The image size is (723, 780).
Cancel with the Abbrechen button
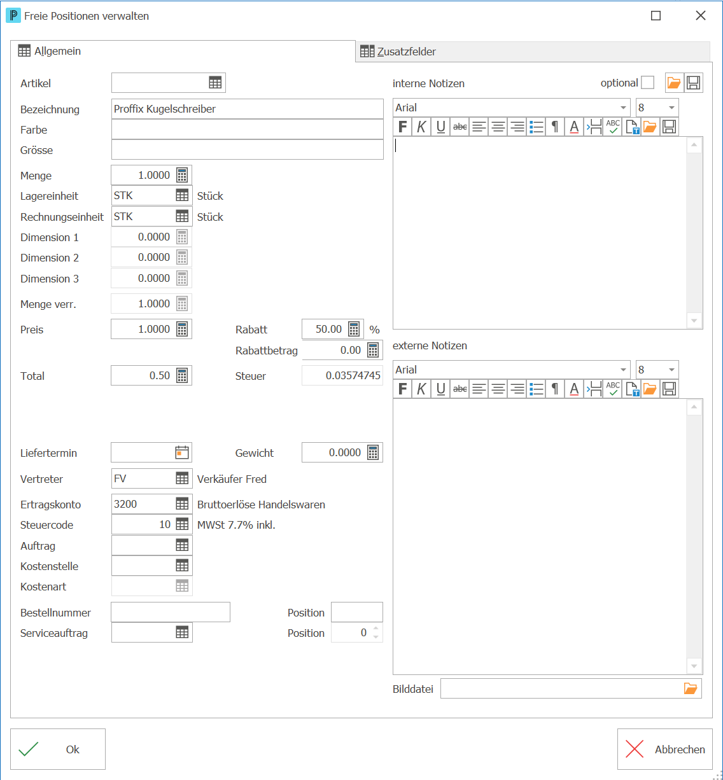click(665, 749)
